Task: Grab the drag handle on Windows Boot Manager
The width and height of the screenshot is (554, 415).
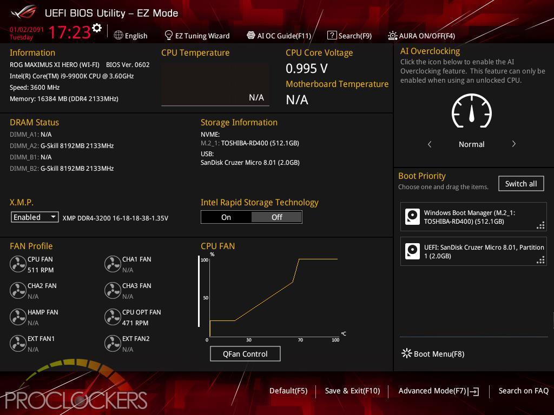Action: [540, 225]
